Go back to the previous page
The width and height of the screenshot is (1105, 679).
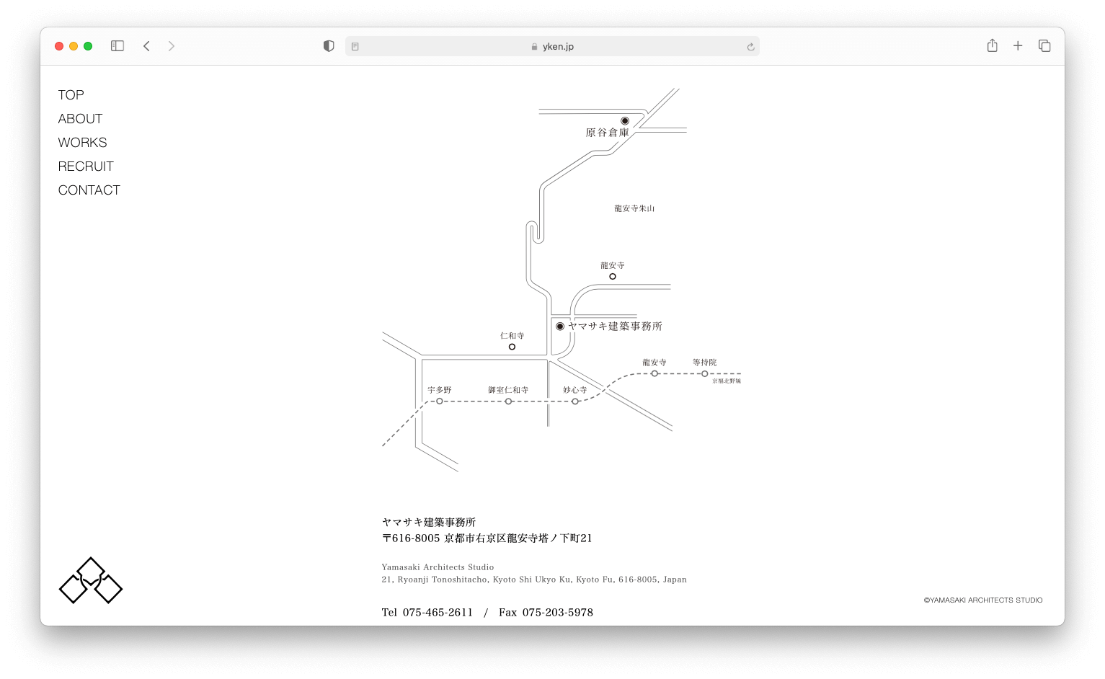click(x=146, y=46)
